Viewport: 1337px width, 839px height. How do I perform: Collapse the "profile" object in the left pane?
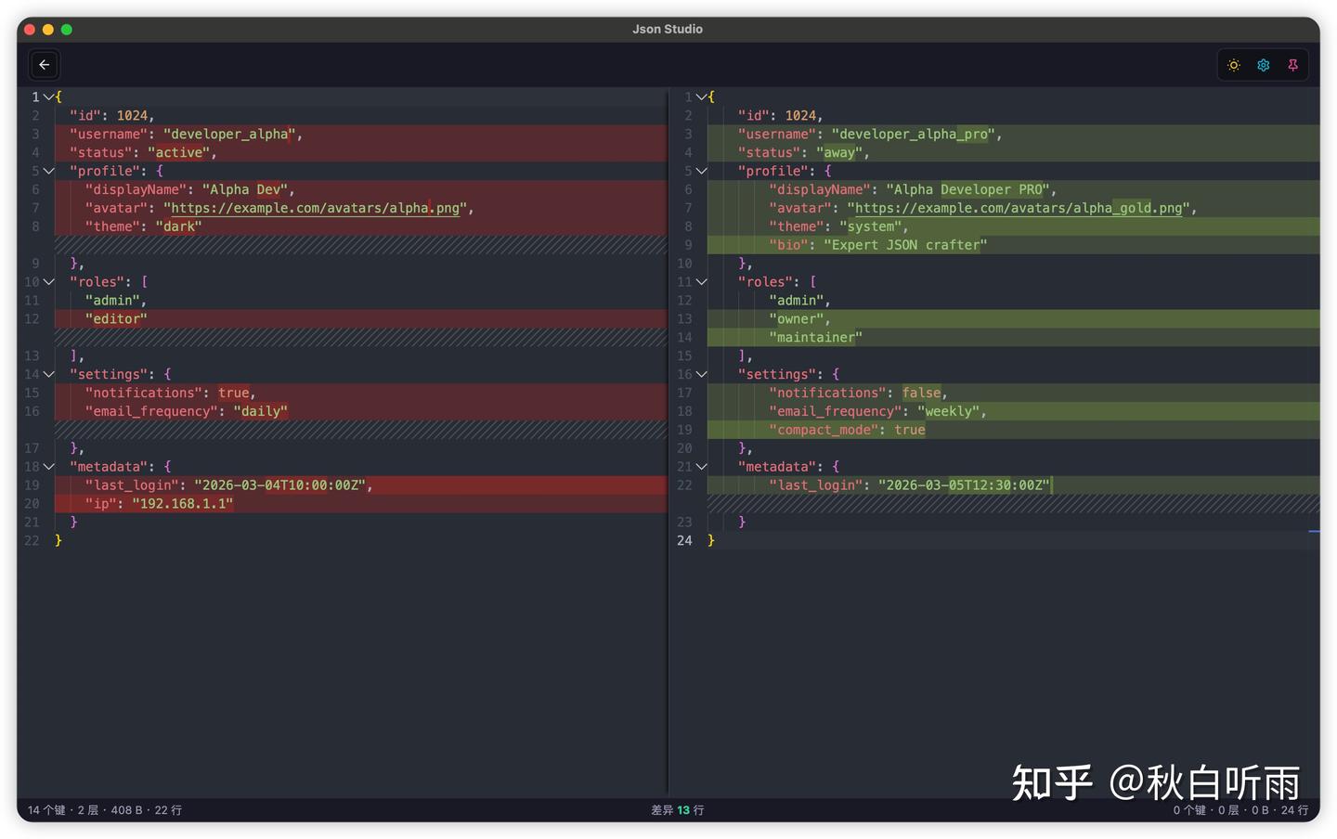(49, 171)
